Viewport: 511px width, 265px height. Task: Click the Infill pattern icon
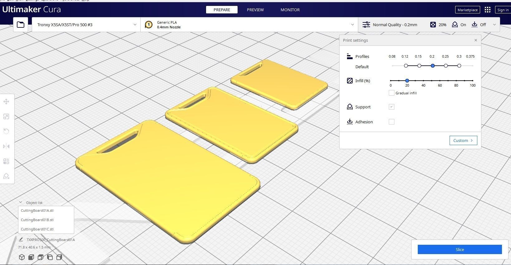coord(350,81)
